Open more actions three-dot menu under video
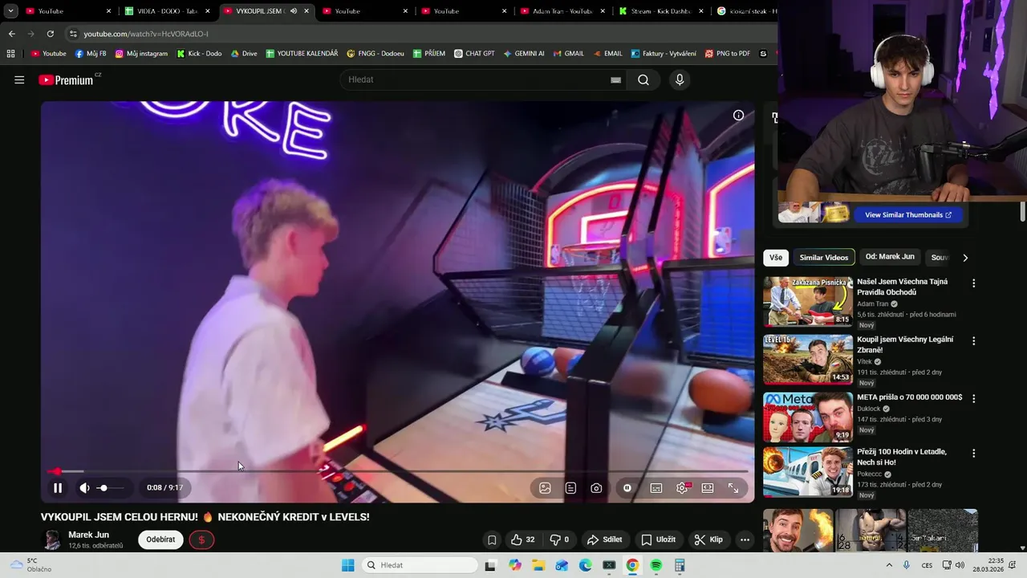The image size is (1027, 578). coord(745,539)
